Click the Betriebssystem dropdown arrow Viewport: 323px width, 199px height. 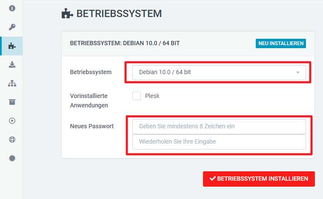tap(297, 72)
